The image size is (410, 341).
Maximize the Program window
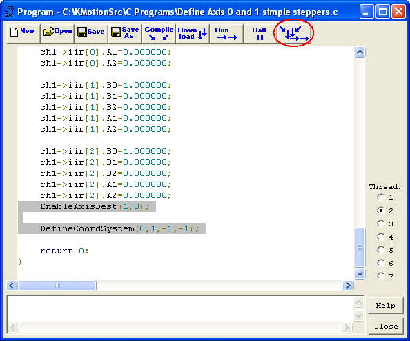382,12
